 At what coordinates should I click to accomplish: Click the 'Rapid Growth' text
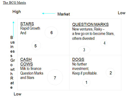click(x=30, y=28)
